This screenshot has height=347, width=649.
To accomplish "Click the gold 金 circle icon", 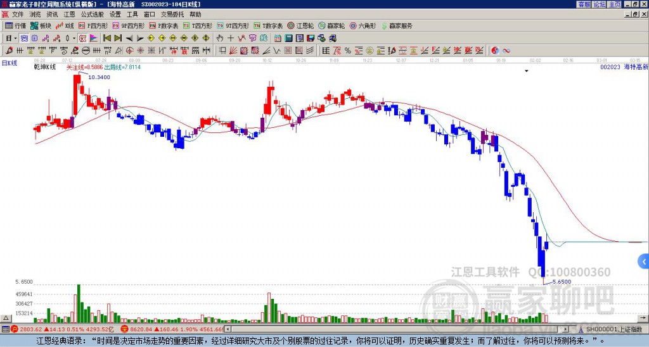I will pyautogui.click(x=369, y=51).
